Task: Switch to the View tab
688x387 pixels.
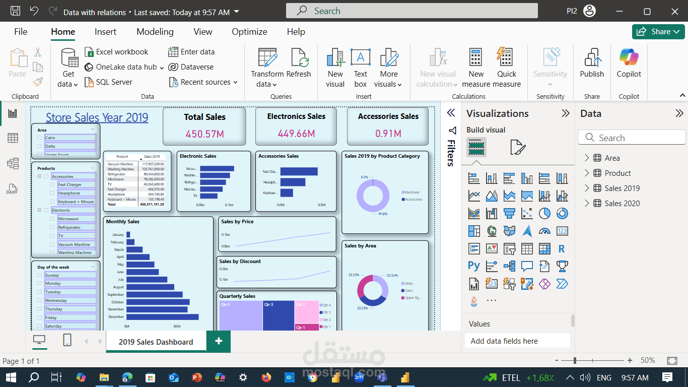Action: (203, 32)
